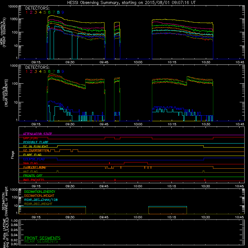The image size is (248, 248).
Task: Click the 1.00 tick on livetime axis
Action: click(x=14, y=221)
